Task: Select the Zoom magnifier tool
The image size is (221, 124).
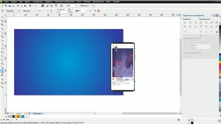Action: pyautogui.click(x=2, y=29)
